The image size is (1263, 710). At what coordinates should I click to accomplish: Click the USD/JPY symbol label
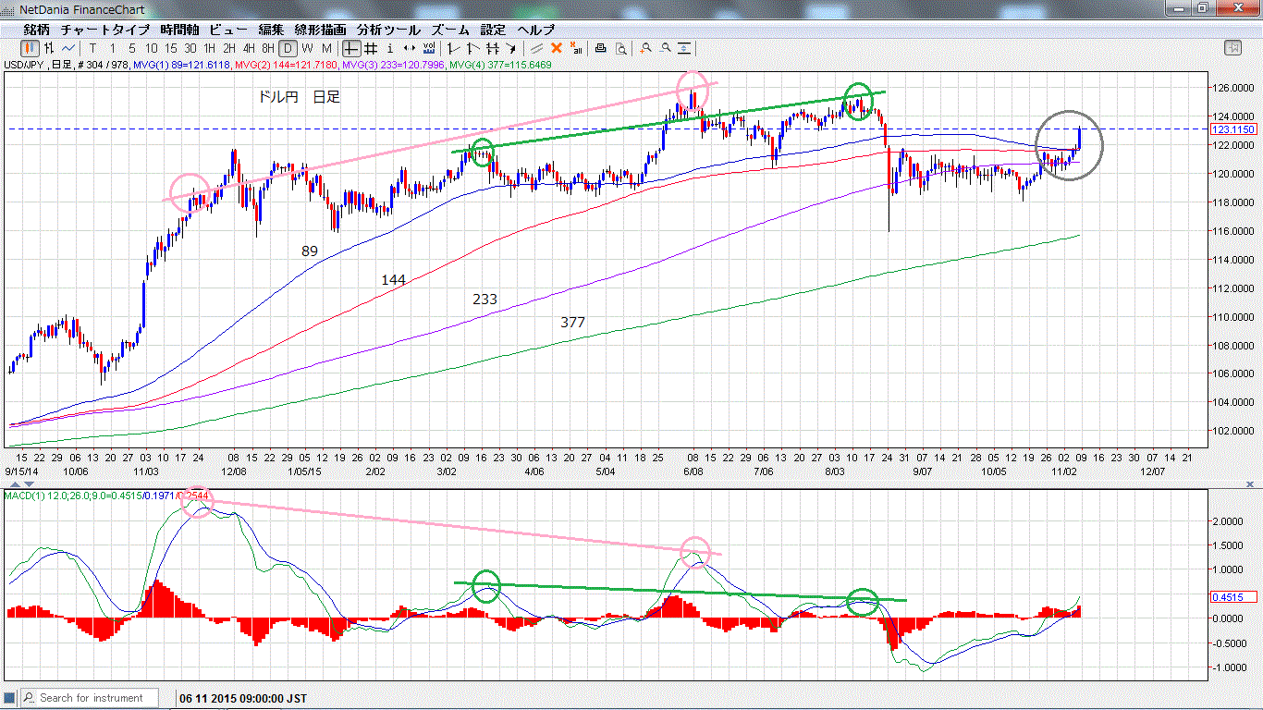tap(23, 65)
